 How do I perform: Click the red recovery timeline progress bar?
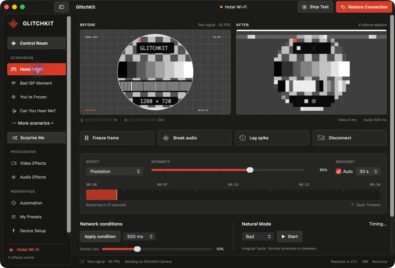click(101, 195)
